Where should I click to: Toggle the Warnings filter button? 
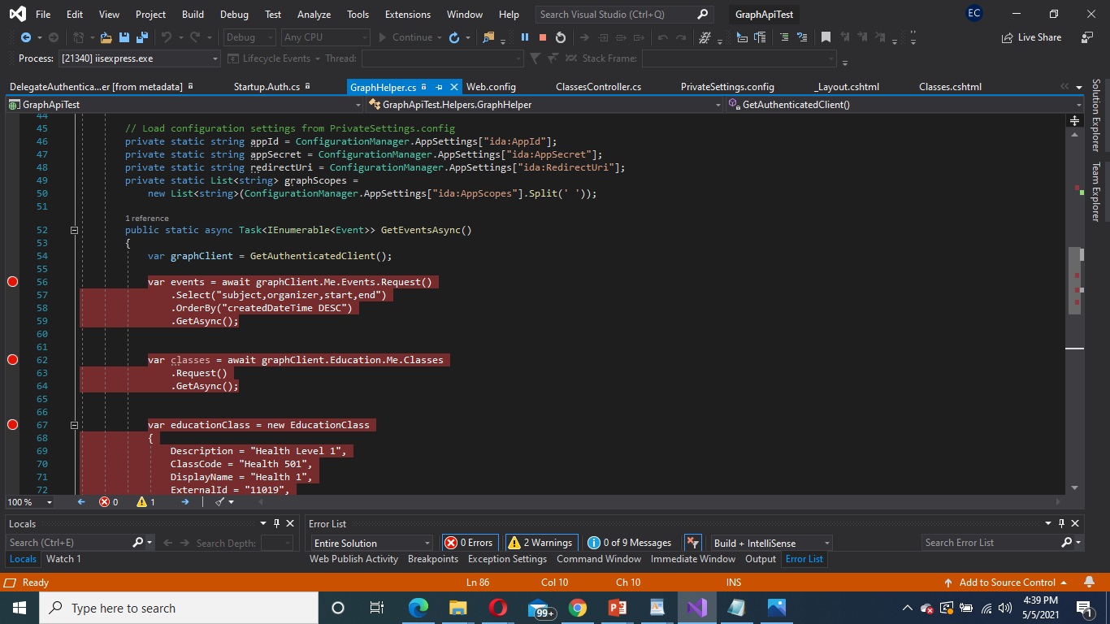point(542,543)
